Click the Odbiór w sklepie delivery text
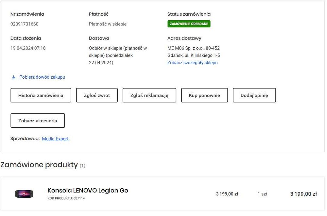This screenshot has height=216, width=327. [118, 55]
